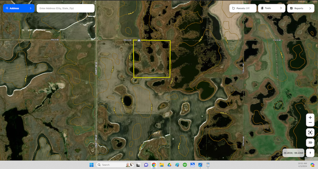The image size is (318, 169).
Task: Expand the Reports menu
Action: click(x=301, y=8)
